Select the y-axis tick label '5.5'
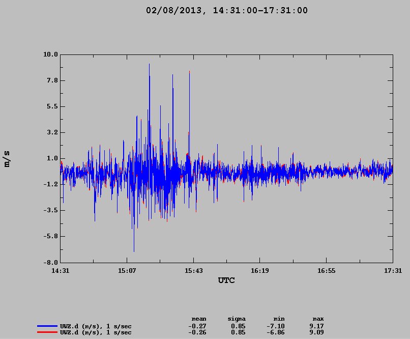The width and height of the screenshot is (410, 339). click(52, 106)
